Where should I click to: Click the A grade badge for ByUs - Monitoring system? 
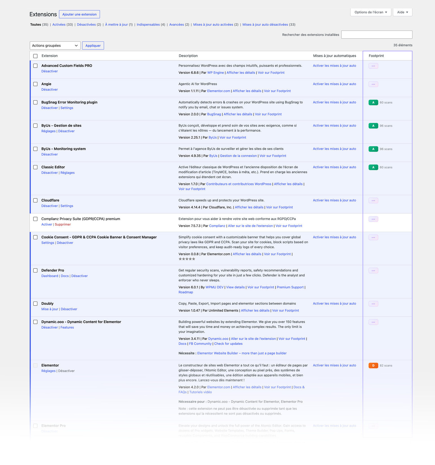point(373,149)
